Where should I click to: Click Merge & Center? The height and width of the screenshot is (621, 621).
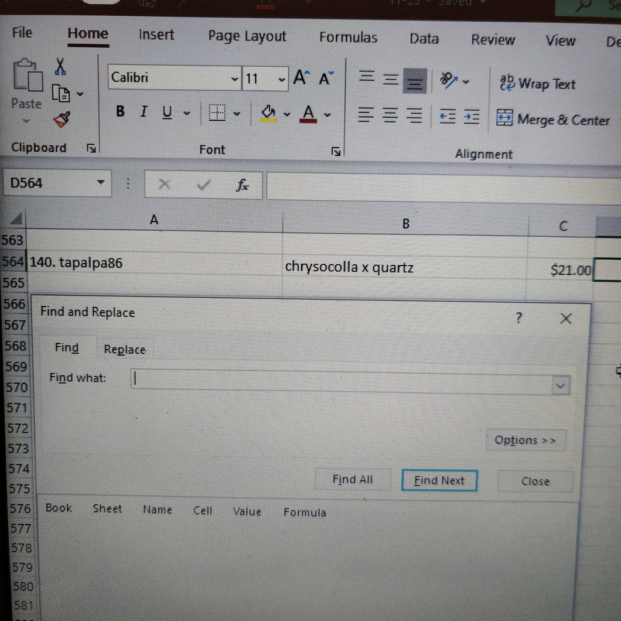(553, 119)
